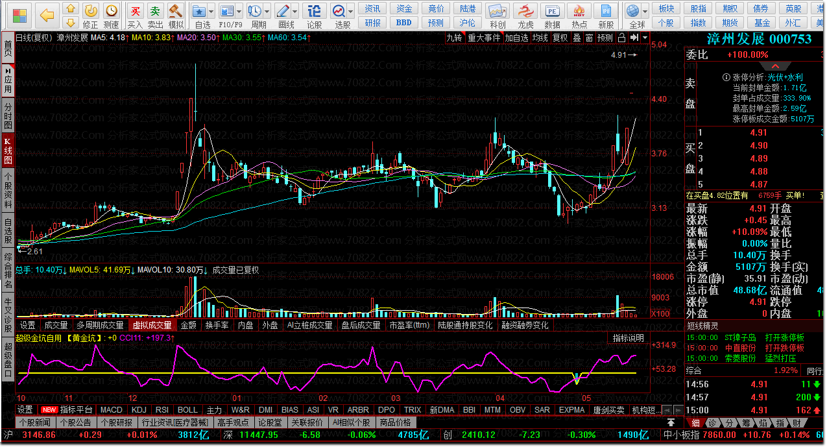827x447 pixels.
Task: Expand the 全球 dropdown arrow
Action: (645, 12)
